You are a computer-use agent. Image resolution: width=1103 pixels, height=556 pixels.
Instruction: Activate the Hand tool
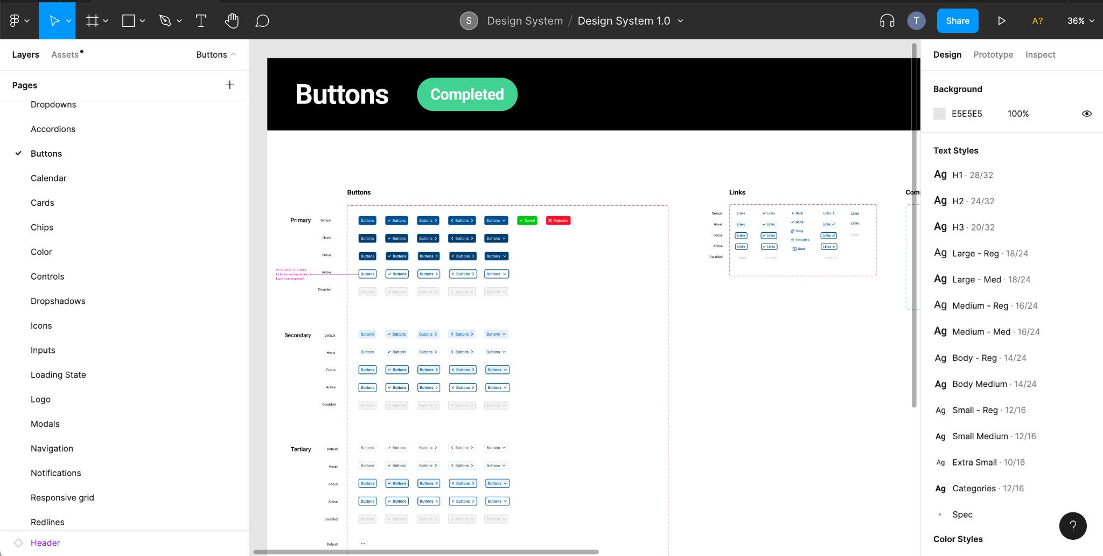[x=232, y=20]
